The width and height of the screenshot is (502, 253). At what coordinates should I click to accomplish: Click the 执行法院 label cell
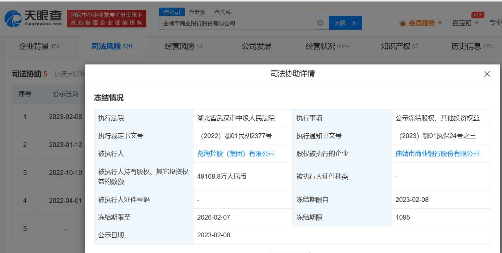pos(144,118)
